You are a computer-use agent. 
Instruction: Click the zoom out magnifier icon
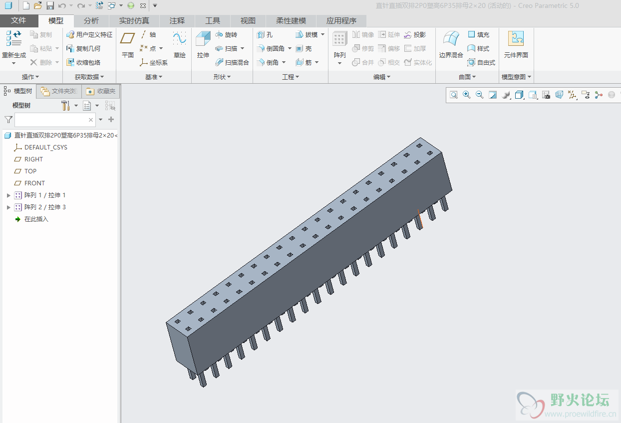480,95
